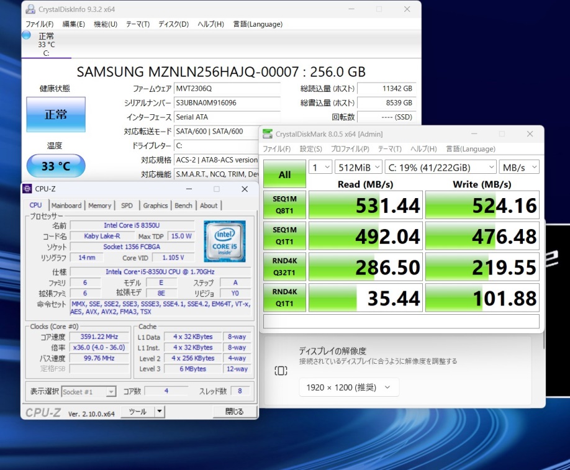
Task: Open the test count dropdown showing 1
Action: [320, 167]
